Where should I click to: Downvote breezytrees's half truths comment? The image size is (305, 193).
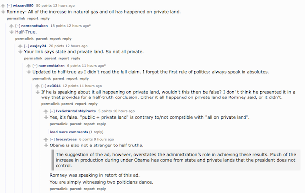coord(46,145)
